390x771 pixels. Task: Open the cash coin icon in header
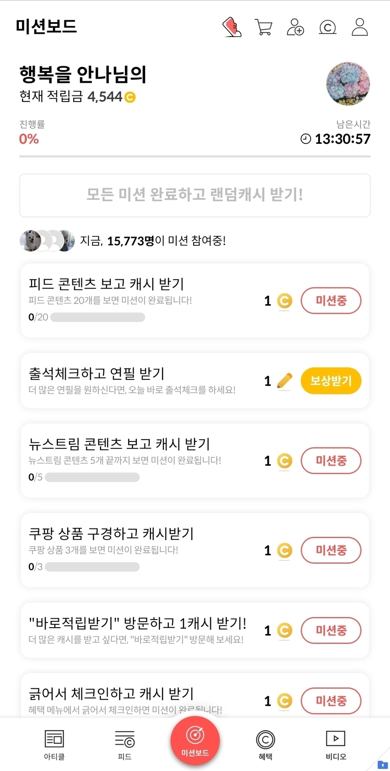tap(328, 28)
